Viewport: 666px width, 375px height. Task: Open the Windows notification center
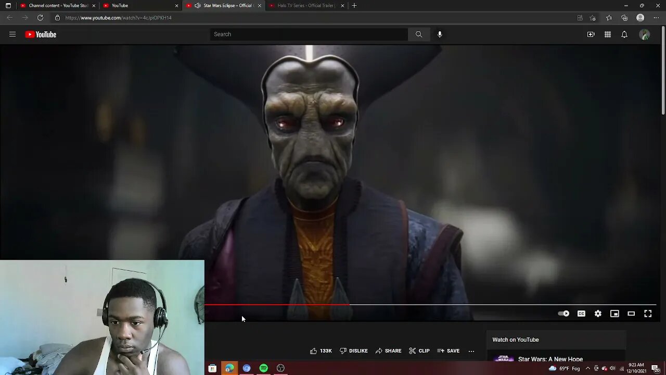(656, 368)
